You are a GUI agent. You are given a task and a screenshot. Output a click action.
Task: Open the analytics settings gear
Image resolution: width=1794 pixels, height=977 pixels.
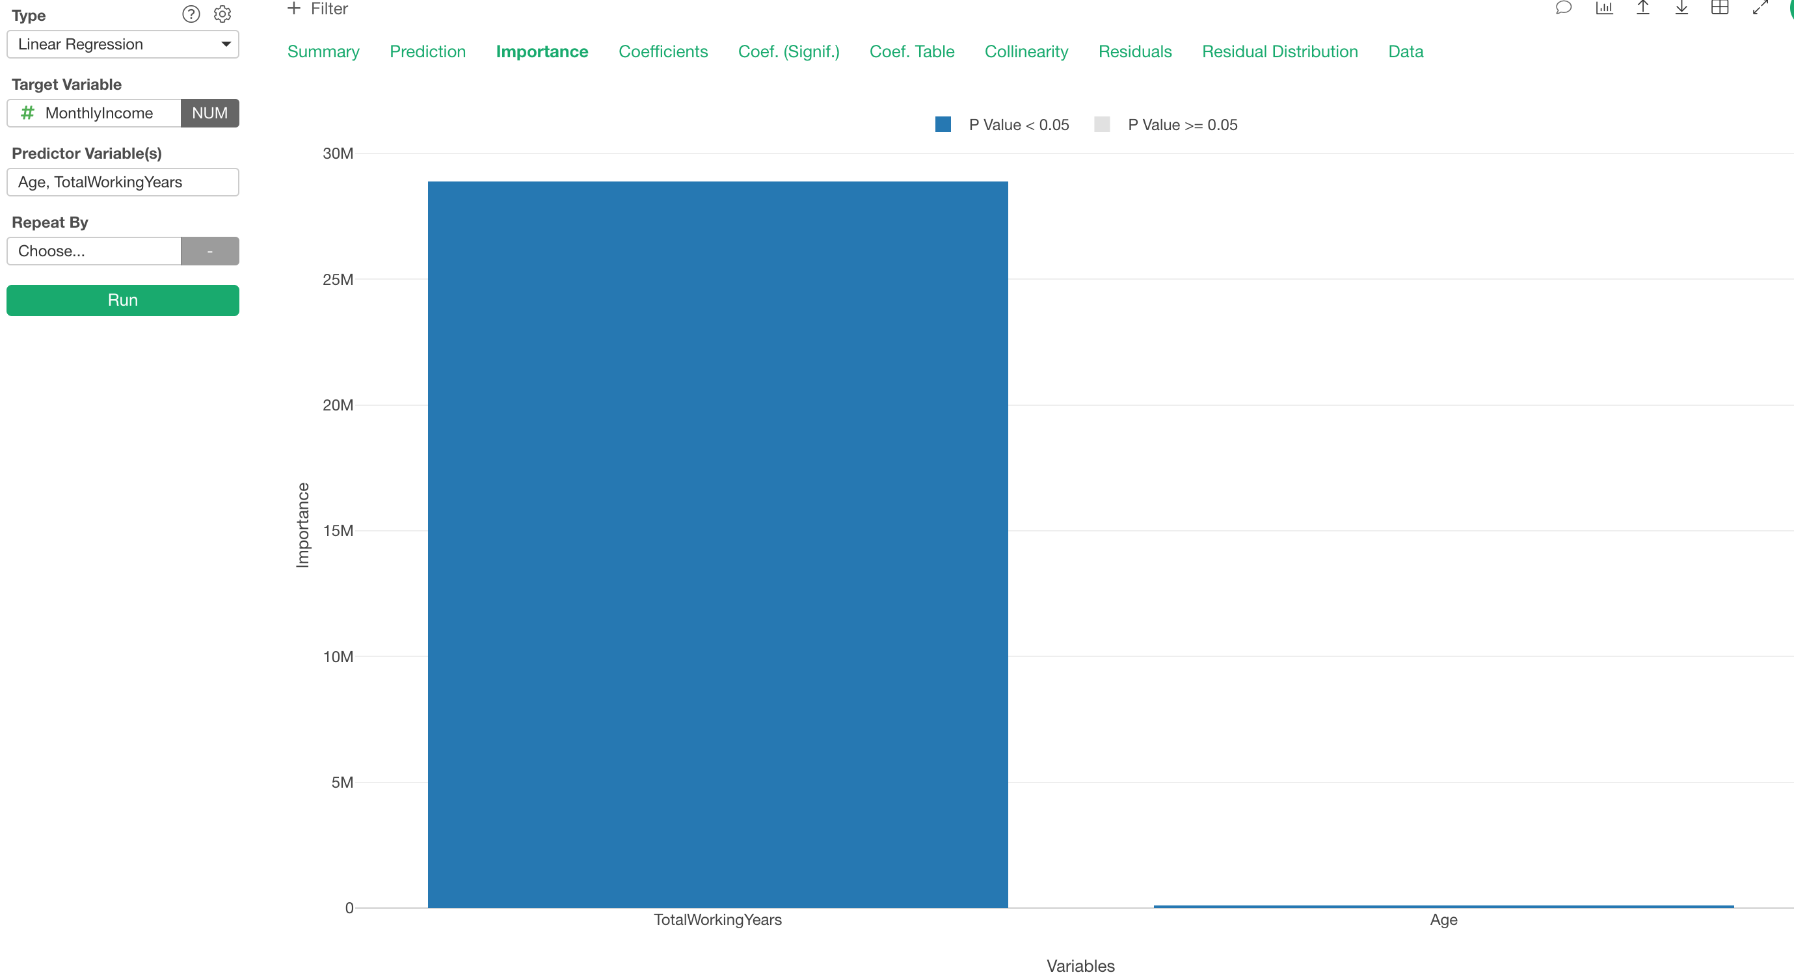tap(222, 14)
